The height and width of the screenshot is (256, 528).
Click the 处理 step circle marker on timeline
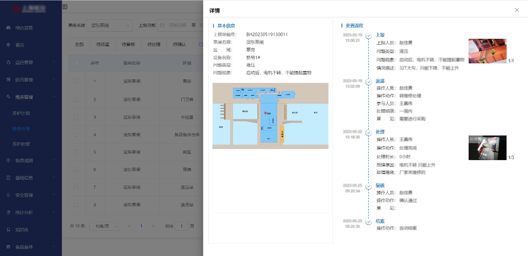tap(368, 132)
